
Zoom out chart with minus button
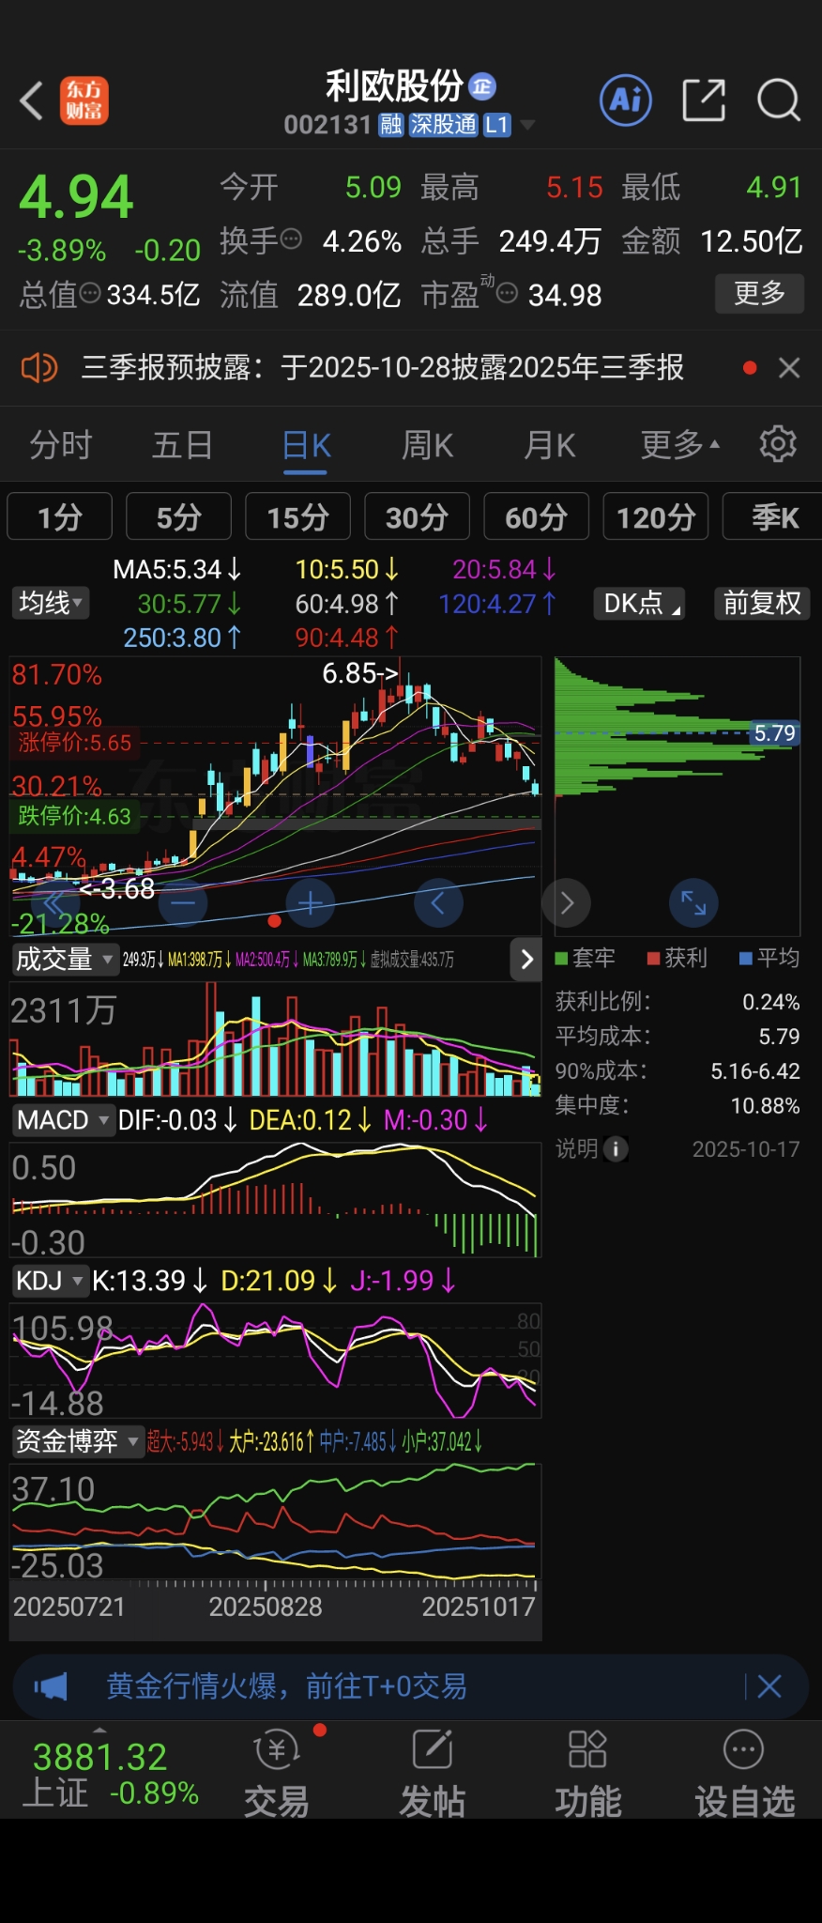point(183,903)
